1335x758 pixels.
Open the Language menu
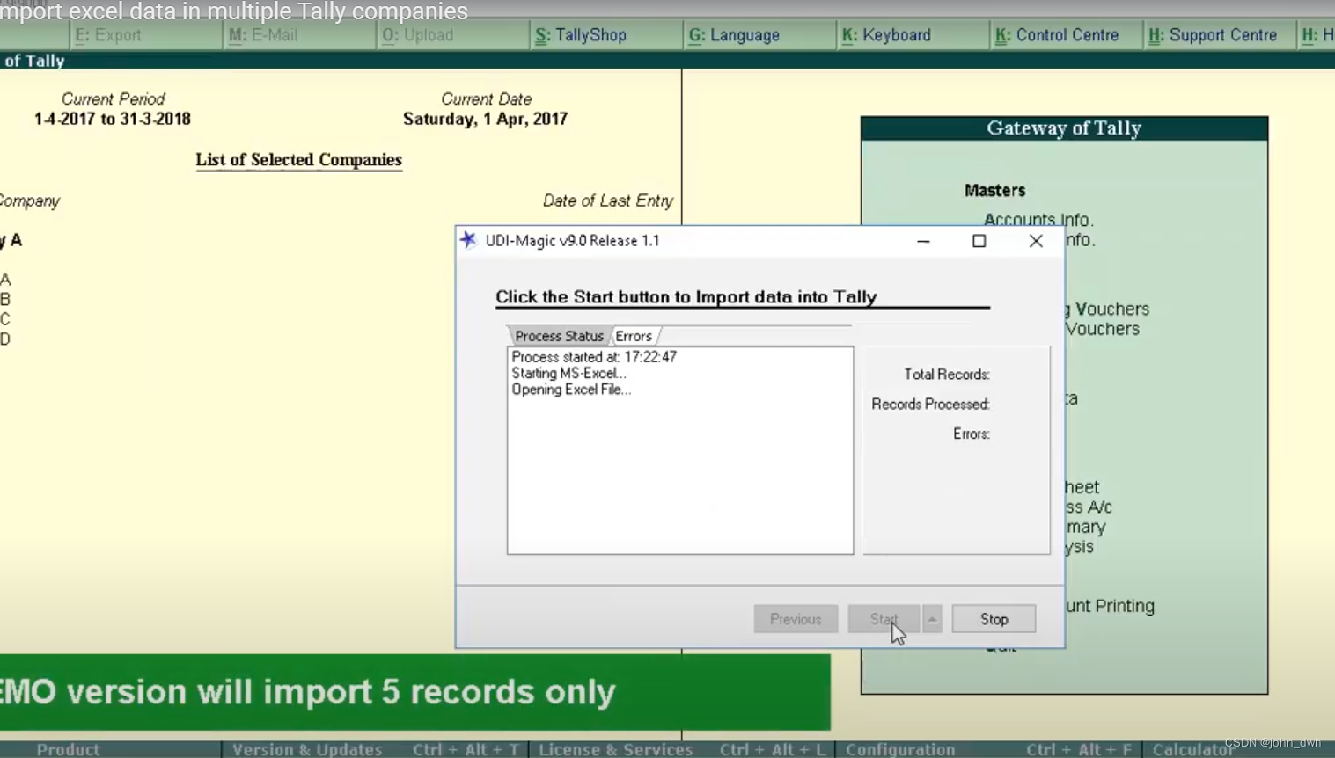point(734,35)
